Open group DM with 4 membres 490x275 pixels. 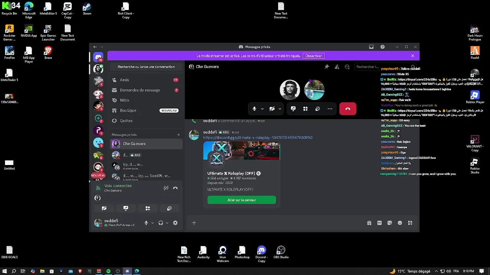click(146, 166)
